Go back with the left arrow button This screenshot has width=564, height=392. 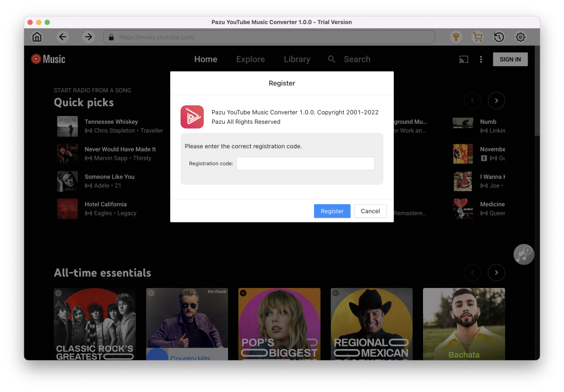coord(63,37)
